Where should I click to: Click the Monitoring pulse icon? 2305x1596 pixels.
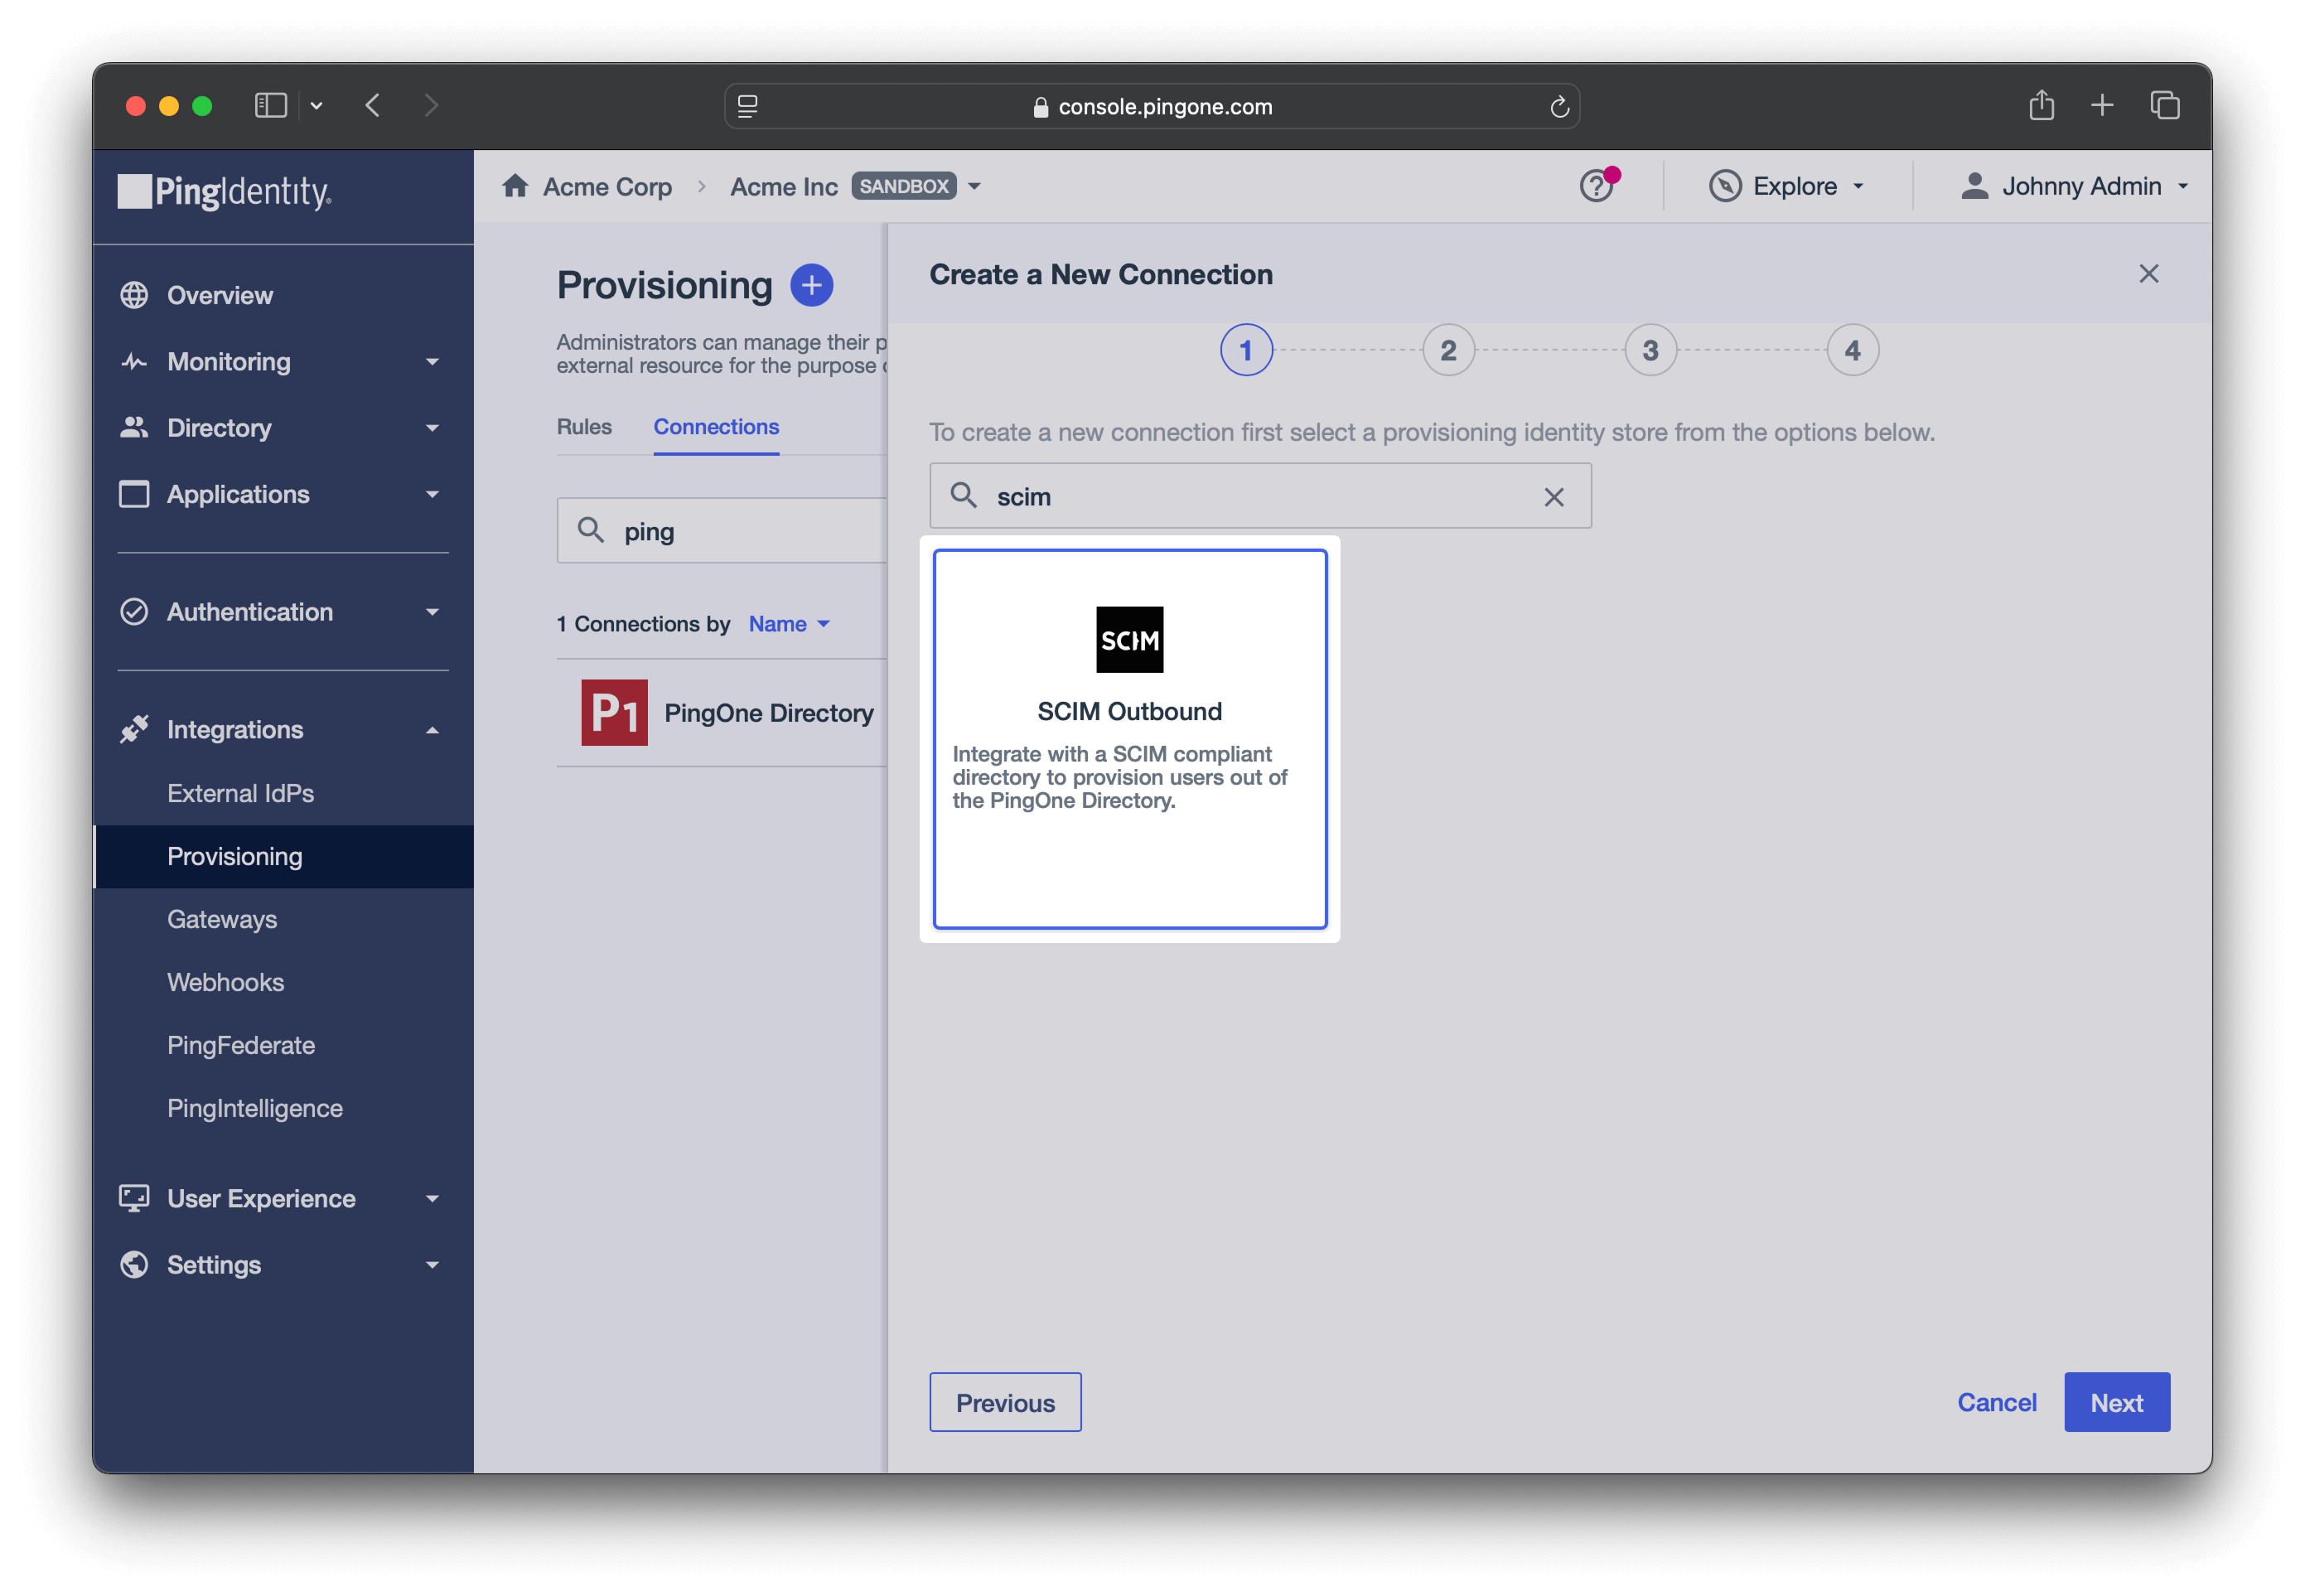(134, 361)
